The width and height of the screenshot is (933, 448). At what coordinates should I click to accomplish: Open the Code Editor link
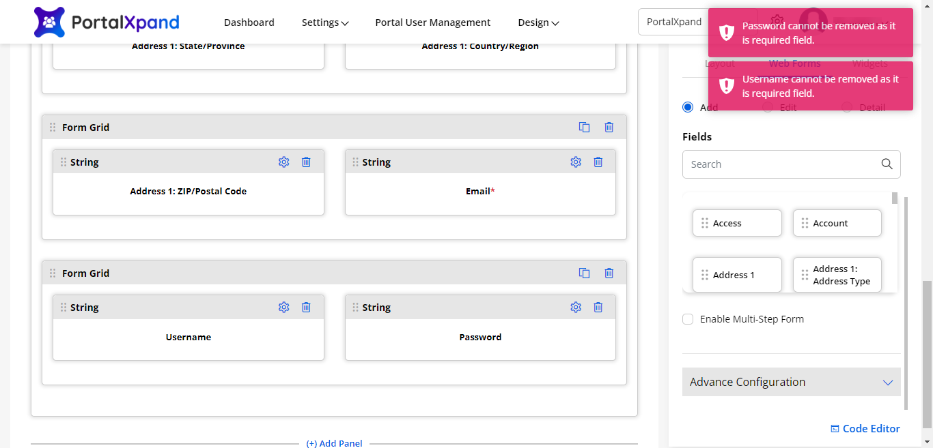[865, 428]
